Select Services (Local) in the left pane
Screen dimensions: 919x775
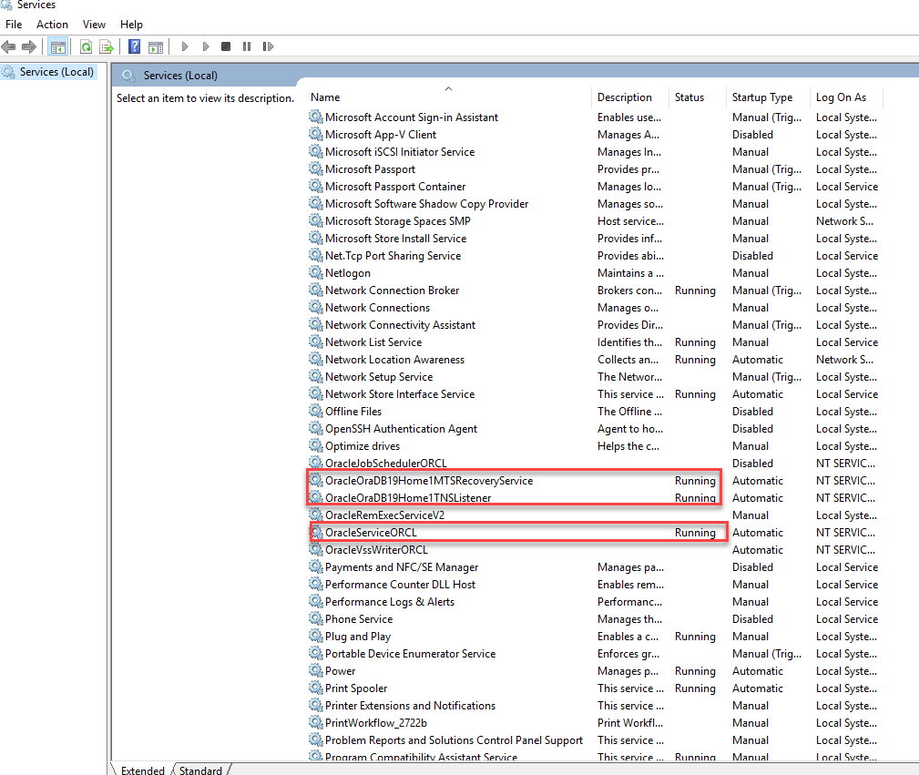(x=56, y=71)
